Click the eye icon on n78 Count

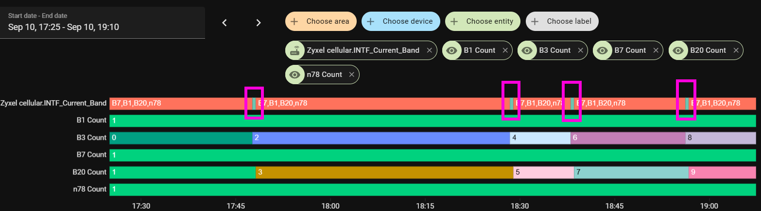pyautogui.click(x=295, y=75)
